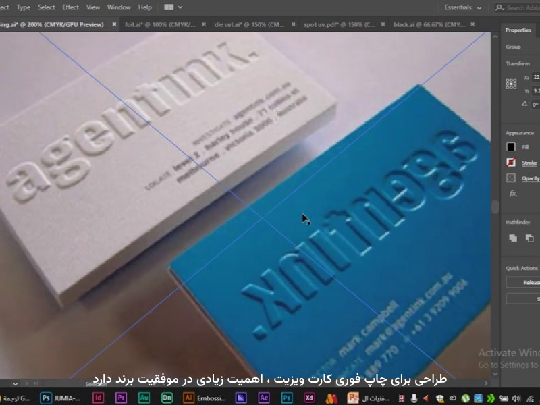Close the die cut.ai document tab
Viewport: 540px width, 405px height.
pos(294,24)
